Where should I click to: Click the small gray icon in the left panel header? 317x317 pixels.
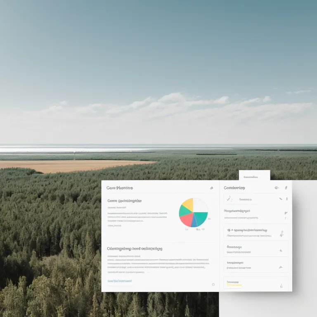tap(211, 188)
